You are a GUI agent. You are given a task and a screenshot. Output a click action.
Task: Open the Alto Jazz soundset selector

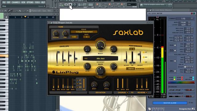(100, 58)
